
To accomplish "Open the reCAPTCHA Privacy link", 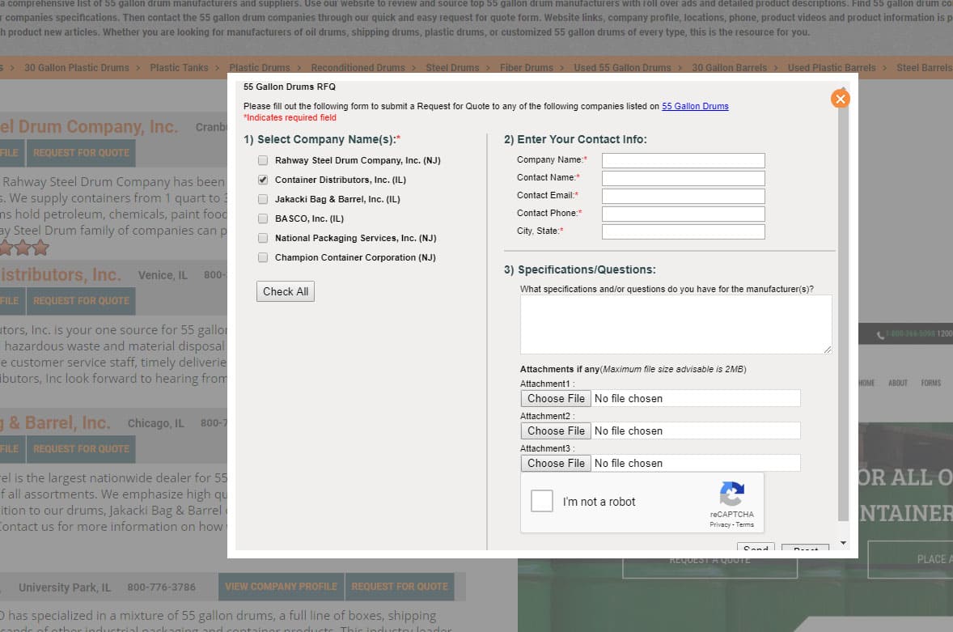I will [x=720, y=525].
